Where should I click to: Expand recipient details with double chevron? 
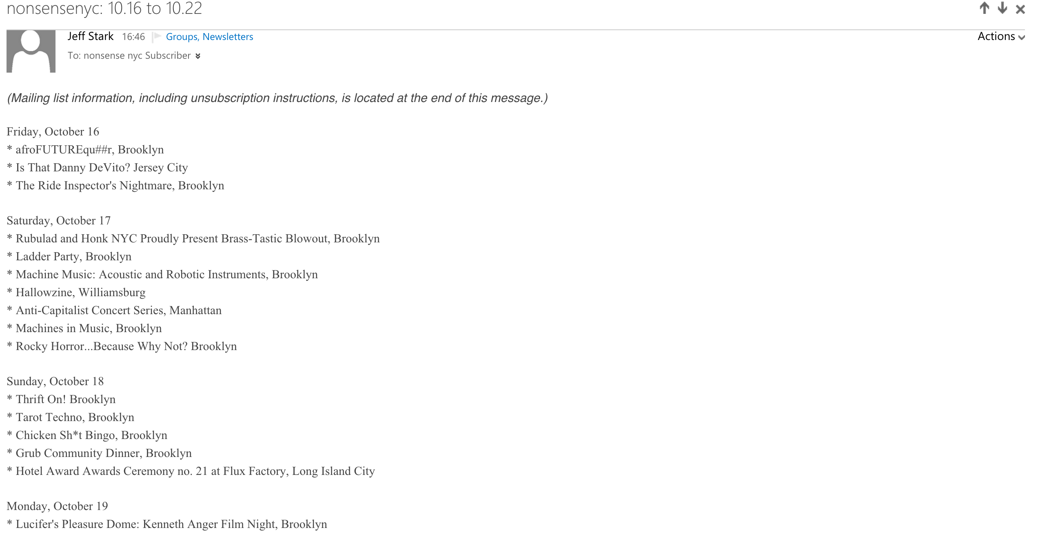pos(198,56)
